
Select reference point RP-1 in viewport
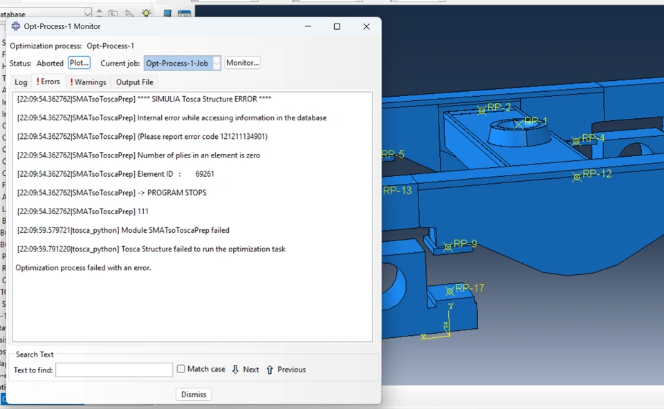[x=519, y=124]
